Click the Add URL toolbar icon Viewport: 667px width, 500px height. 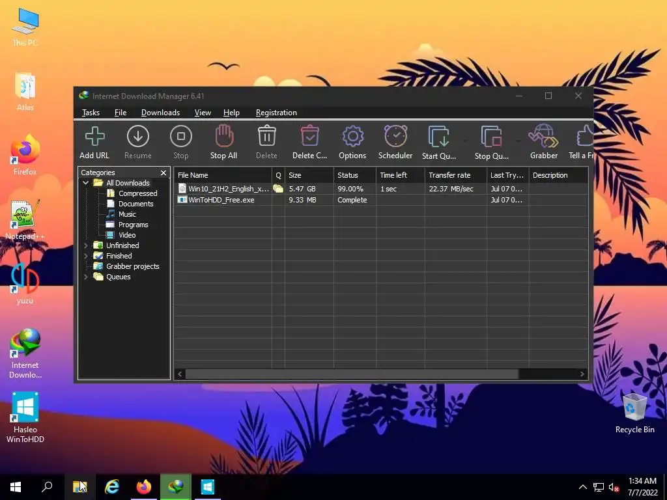click(x=94, y=137)
